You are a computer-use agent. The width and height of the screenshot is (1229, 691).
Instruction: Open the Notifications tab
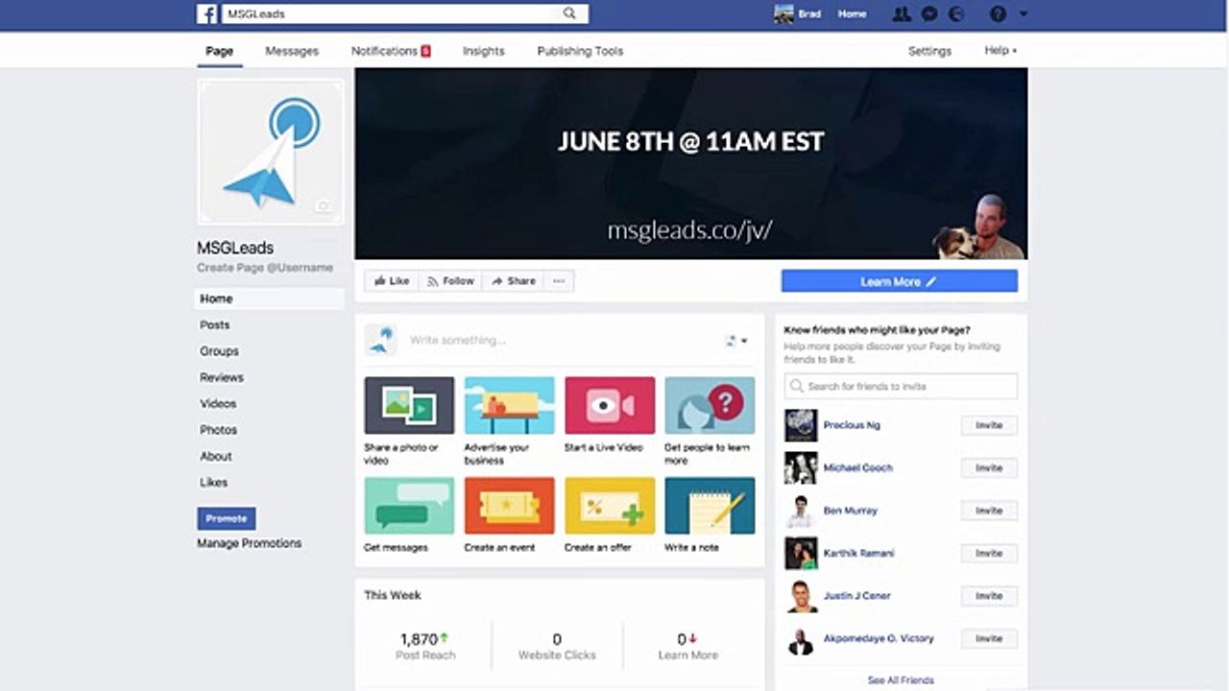click(x=390, y=51)
